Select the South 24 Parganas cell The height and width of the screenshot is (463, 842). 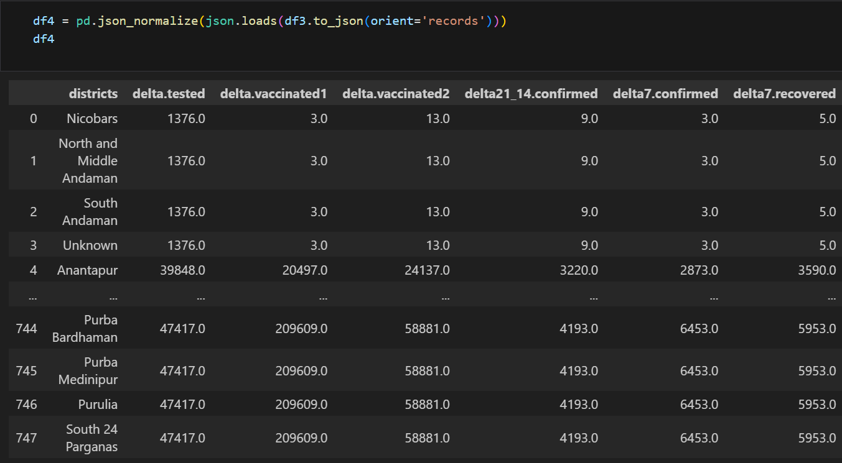[91, 438]
